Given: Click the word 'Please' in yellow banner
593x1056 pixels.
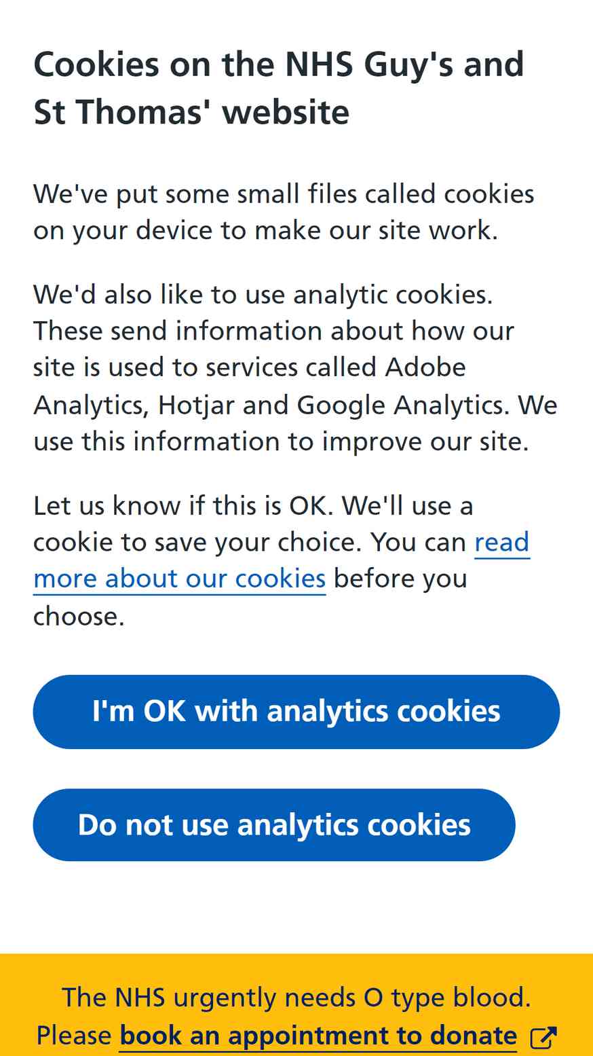Looking at the screenshot, I should click(x=74, y=1036).
